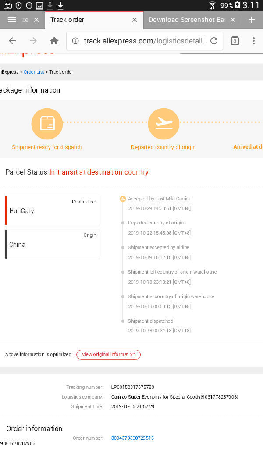This screenshot has height=449, width=263.
Task: Tap the Shipment ready for dispatch icon
Action: 47,124
